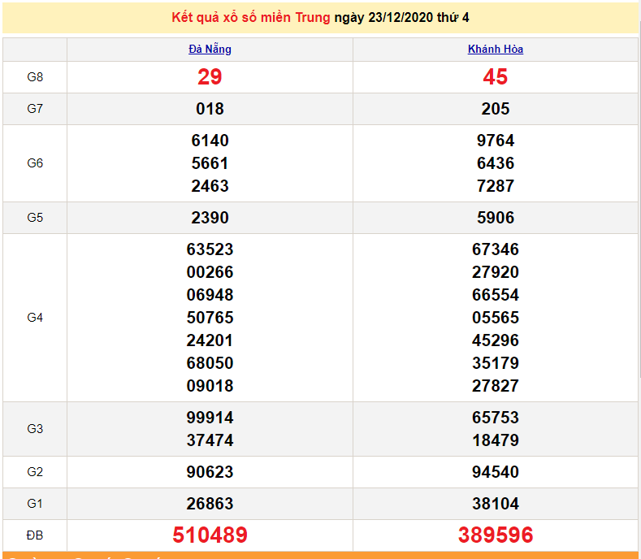Screen dimensions: 641x559
Task: Select Khánh Hòa special prize number 389596
Action: pos(495,535)
